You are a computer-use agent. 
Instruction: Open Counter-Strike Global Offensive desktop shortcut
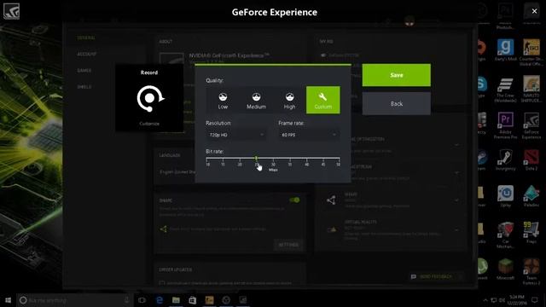coord(531,52)
